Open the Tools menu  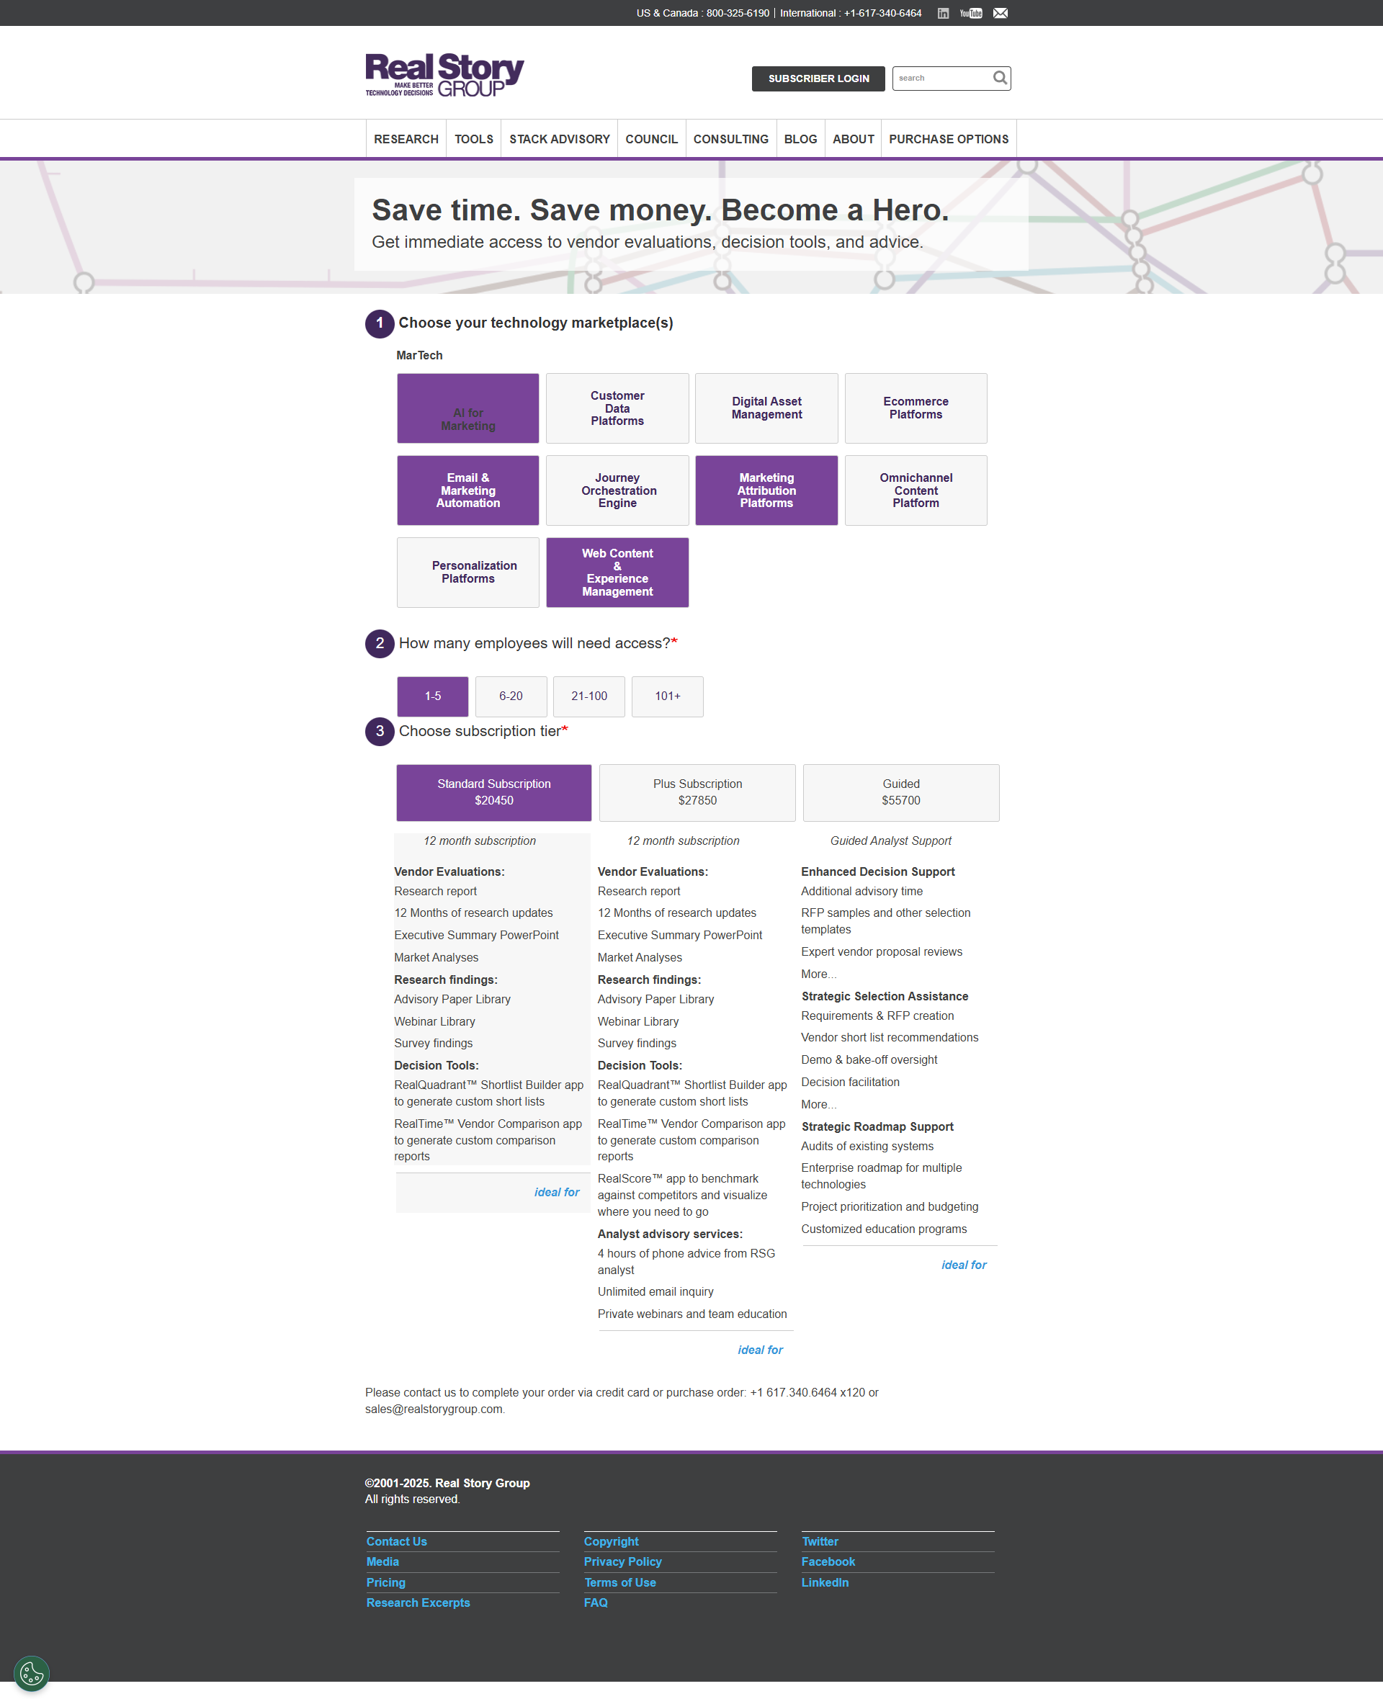coord(473,138)
